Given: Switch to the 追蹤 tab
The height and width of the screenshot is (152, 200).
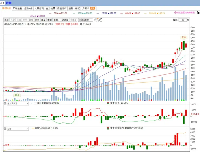Looking at the screenshot, I should coord(71,8).
